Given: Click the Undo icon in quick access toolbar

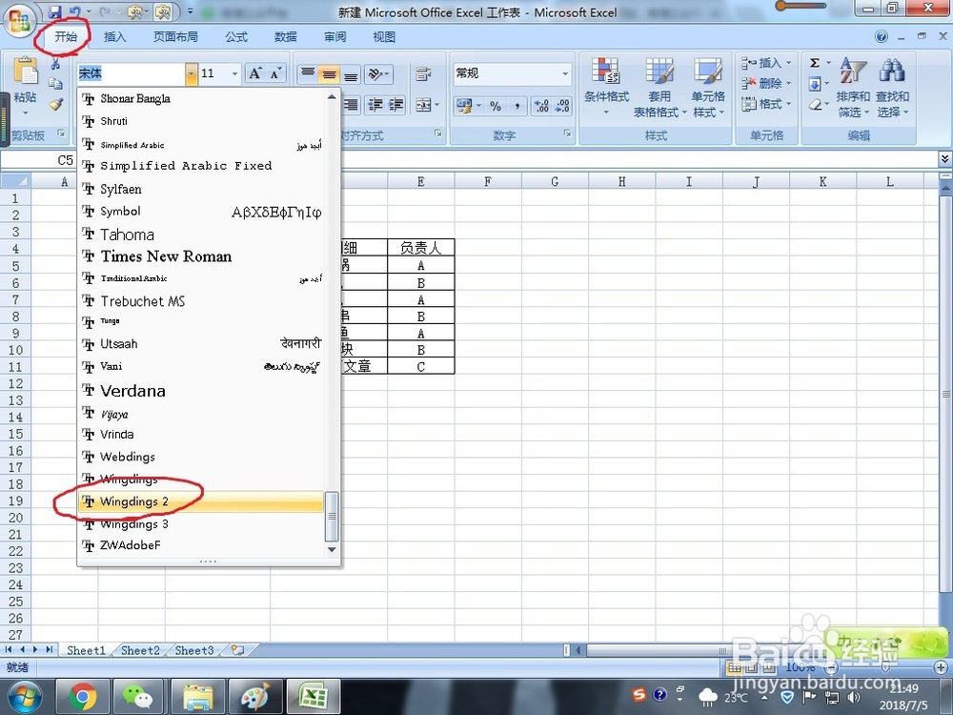Looking at the screenshot, I should (x=75, y=11).
